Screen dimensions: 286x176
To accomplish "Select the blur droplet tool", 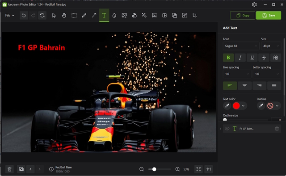I will click(x=114, y=16).
